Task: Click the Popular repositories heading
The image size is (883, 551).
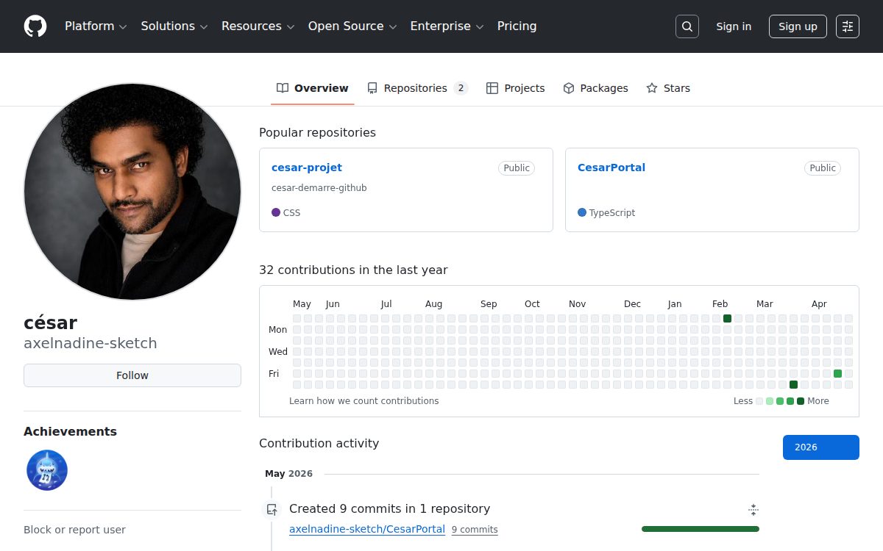Action: (x=317, y=133)
